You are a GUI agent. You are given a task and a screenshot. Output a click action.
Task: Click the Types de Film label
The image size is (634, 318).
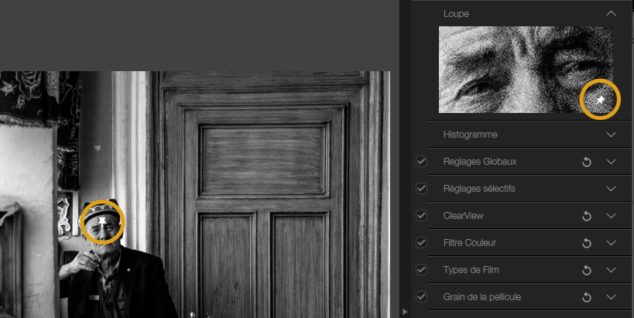pyautogui.click(x=471, y=270)
